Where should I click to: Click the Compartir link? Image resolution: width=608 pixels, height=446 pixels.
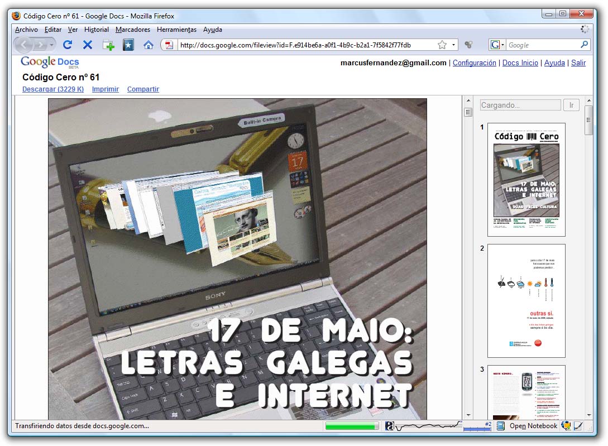(x=143, y=89)
